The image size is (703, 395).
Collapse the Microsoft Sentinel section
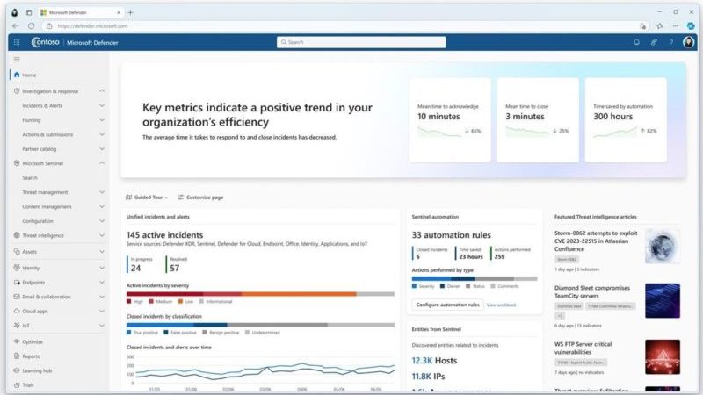pos(102,163)
